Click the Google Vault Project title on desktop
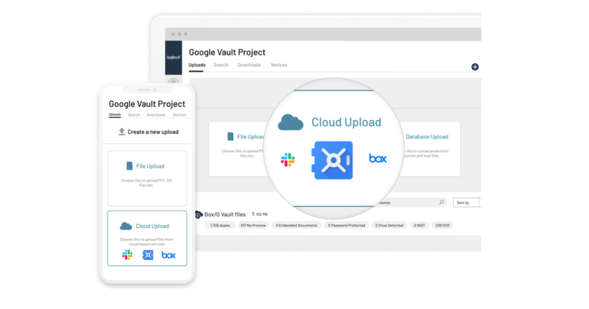The width and height of the screenshot is (589, 309). tap(227, 52)
